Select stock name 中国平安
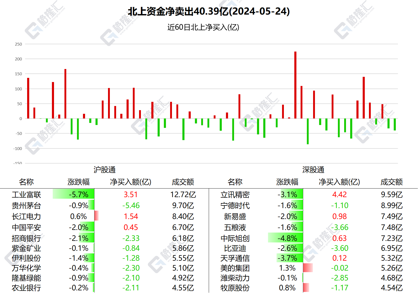Image resolution: width=418 pixels, height=300 pixels. click(26, 227)
